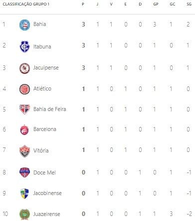Click the Juazeirense team name

(x=46, y=214)
